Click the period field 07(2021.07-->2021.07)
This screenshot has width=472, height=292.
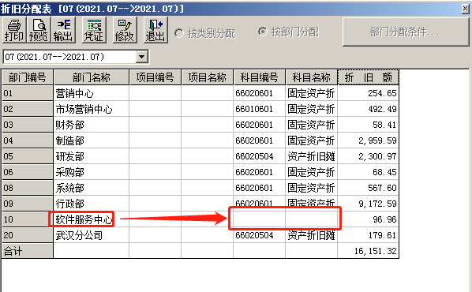pos(69,57)
